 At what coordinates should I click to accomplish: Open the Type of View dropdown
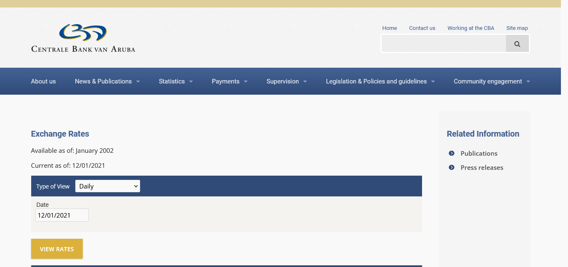click(x=108, y=186)
